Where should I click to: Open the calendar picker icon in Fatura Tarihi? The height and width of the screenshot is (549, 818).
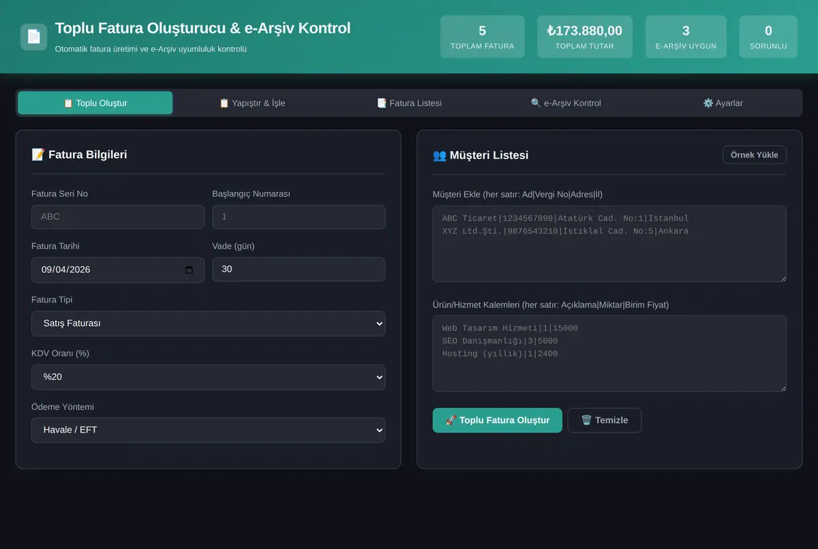[x=189, y=270]
